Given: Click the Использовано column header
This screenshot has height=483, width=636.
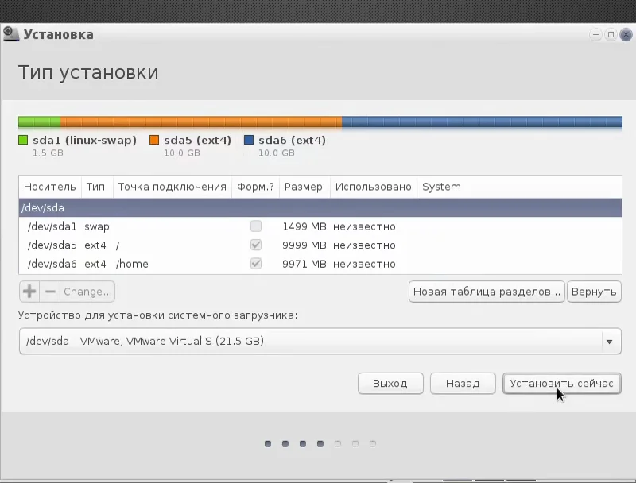Looking at the screenshot, I should [374, 187].
